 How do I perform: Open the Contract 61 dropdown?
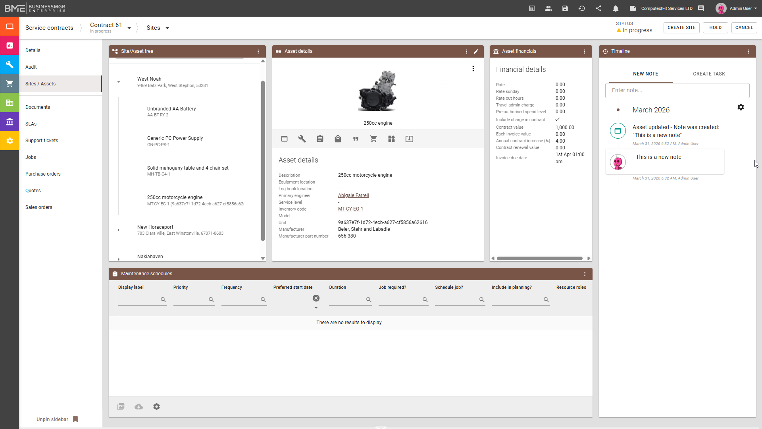(129, 28)
